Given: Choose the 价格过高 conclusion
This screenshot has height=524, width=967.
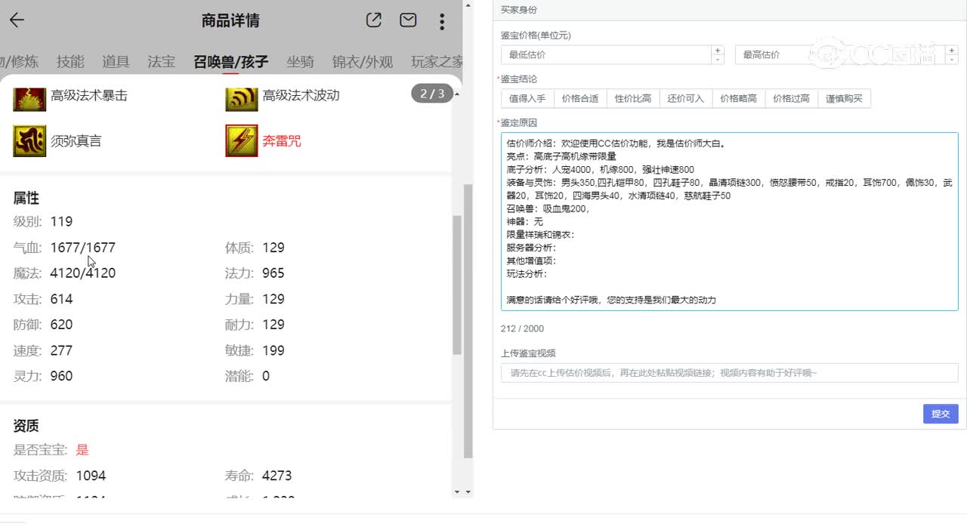Looking at the screenshot, I should point(791,98).
